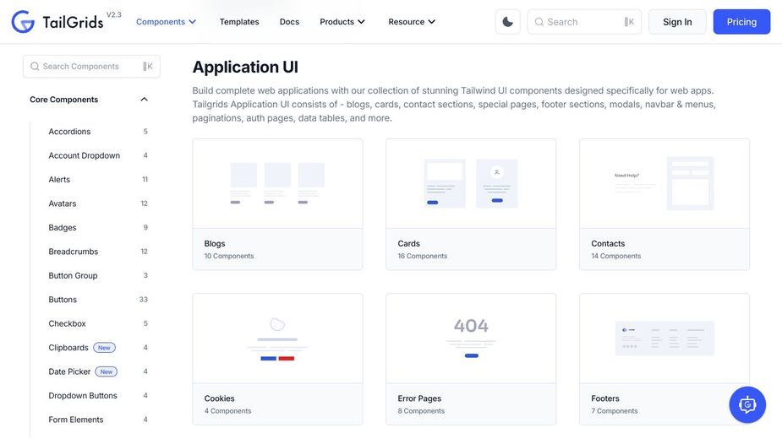Viewport: 782px width, 439px height.
Task: Click the Footers preview thumbnail
Action: (664, 339)
